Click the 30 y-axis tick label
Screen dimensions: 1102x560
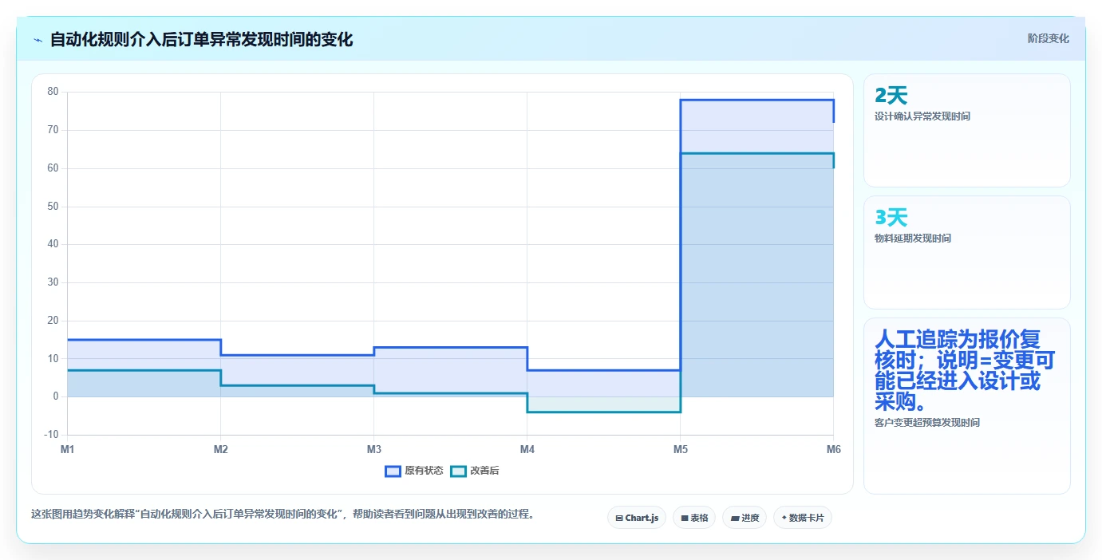coord(53,282)
